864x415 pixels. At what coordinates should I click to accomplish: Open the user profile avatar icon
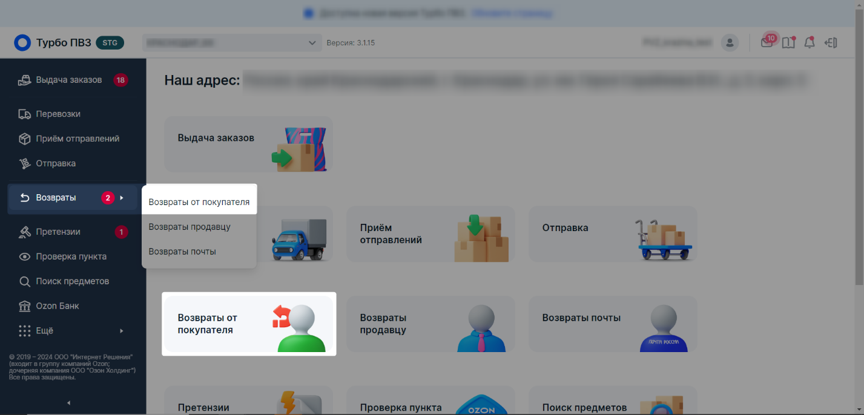click(730, 42)
